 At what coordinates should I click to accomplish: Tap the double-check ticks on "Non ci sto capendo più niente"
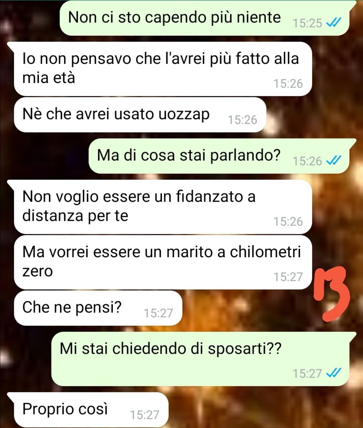[334, 22]
